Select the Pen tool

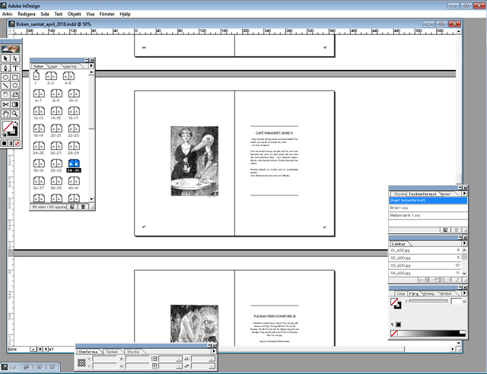click(x=5, y=68)
